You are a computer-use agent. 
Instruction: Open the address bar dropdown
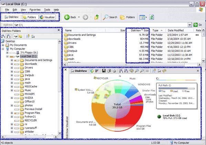coord(189,25)
